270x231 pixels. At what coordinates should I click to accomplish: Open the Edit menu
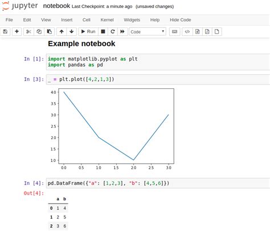click(x=27, y=20)
